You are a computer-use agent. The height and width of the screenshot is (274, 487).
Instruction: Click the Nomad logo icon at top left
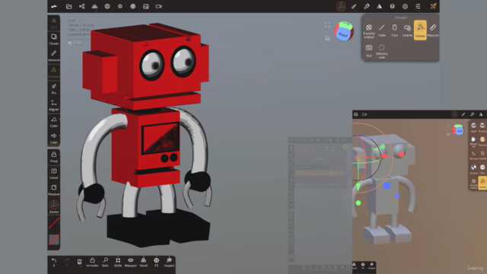pyautogui.click(x=54, y=6)
